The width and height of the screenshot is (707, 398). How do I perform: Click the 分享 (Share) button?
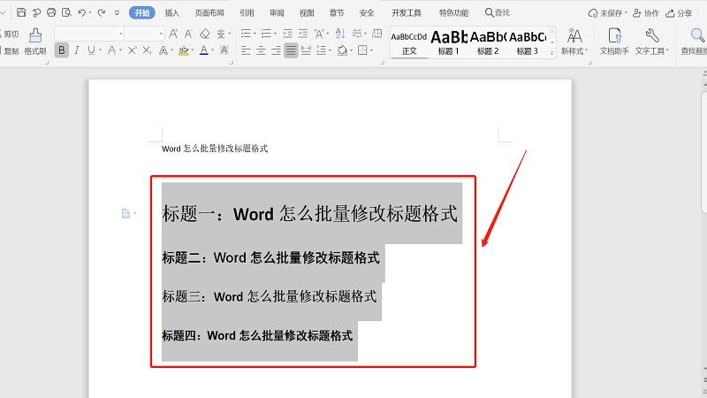coord(680,13)
